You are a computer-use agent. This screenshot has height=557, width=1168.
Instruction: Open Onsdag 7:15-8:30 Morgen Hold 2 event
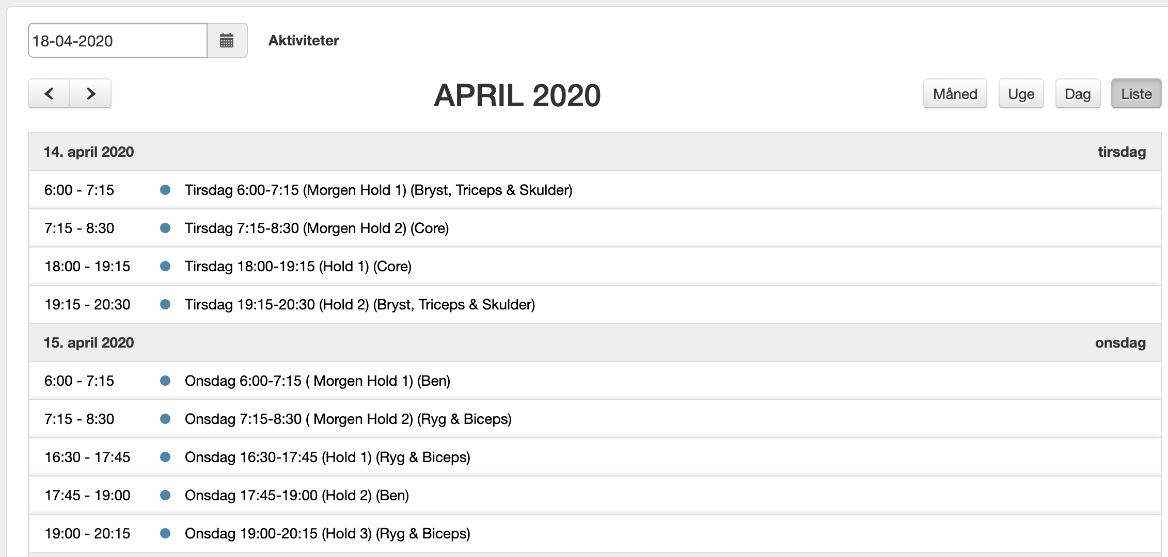pos(348,419)
